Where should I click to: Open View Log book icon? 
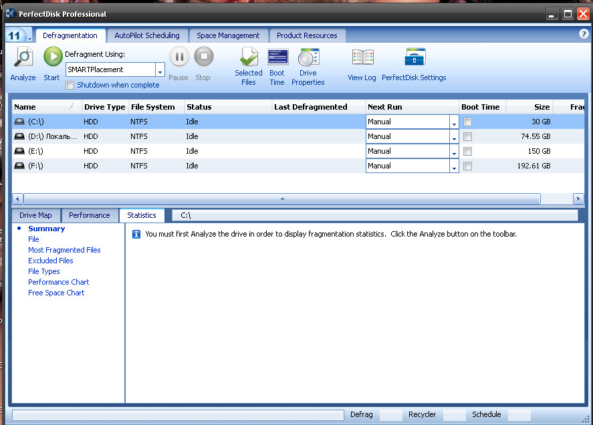[362, 57]
